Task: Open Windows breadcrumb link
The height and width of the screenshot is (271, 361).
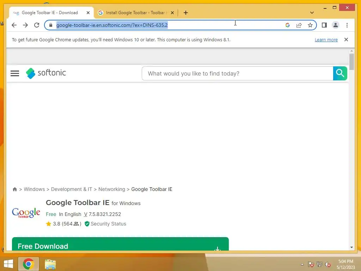Action: coord(34,189)
